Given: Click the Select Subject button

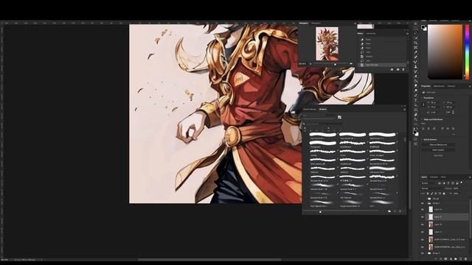Looking at the screenshot, I should coord(438,149).
